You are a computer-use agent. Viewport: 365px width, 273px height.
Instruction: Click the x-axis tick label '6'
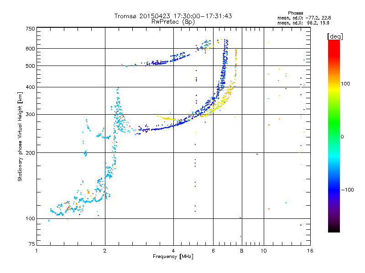tap(213, 251)
